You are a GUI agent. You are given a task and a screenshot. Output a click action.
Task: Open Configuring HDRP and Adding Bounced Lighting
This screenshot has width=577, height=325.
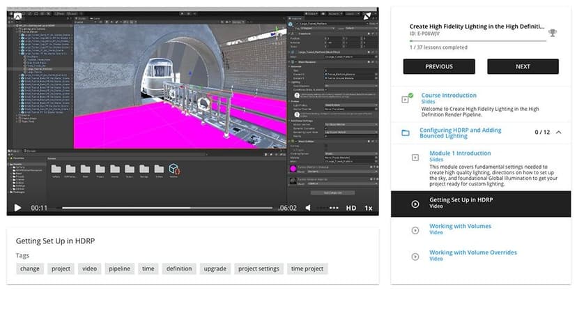pos(461,133)
